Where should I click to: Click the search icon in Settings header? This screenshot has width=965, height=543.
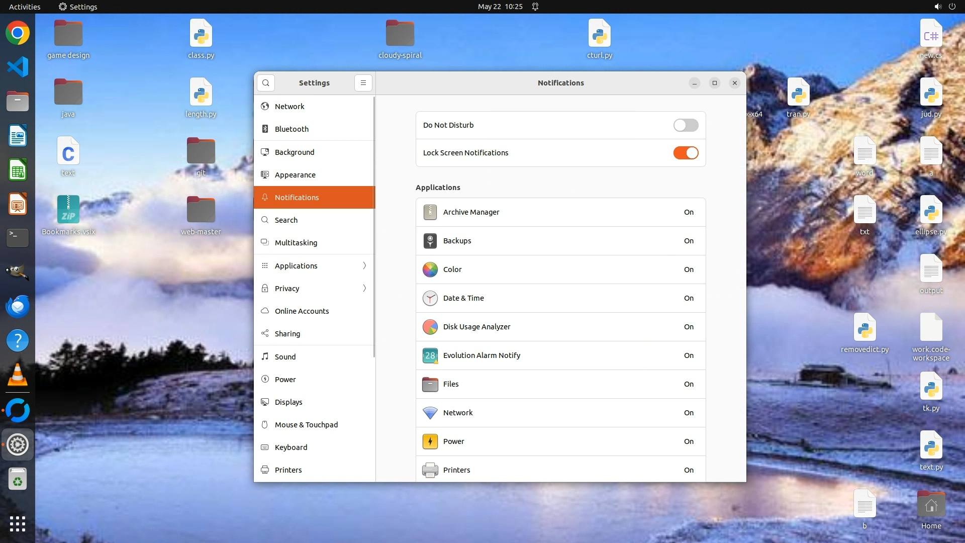coord(266,83)
